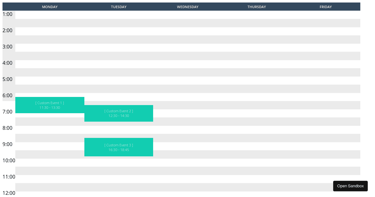
Task: Click the 10:00 time label
Action: tap(9, 160)
